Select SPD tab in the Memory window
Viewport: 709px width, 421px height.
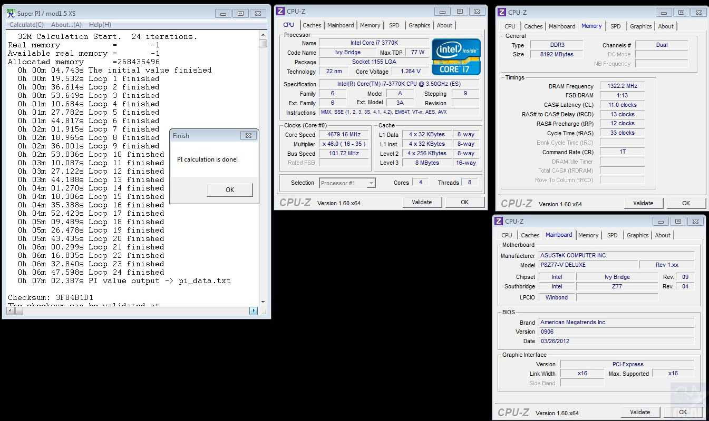point(615,26)
